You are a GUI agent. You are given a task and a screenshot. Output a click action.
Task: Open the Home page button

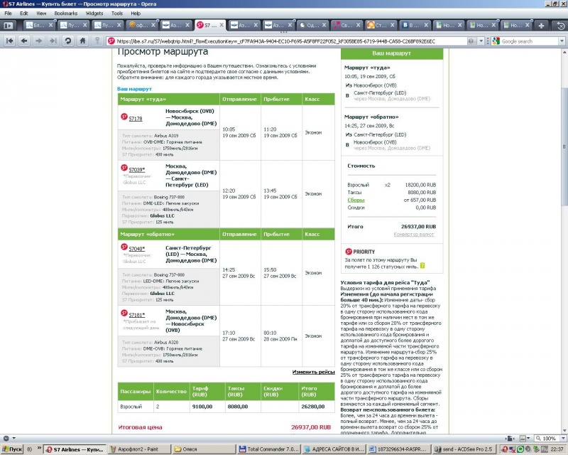point(82,41)
